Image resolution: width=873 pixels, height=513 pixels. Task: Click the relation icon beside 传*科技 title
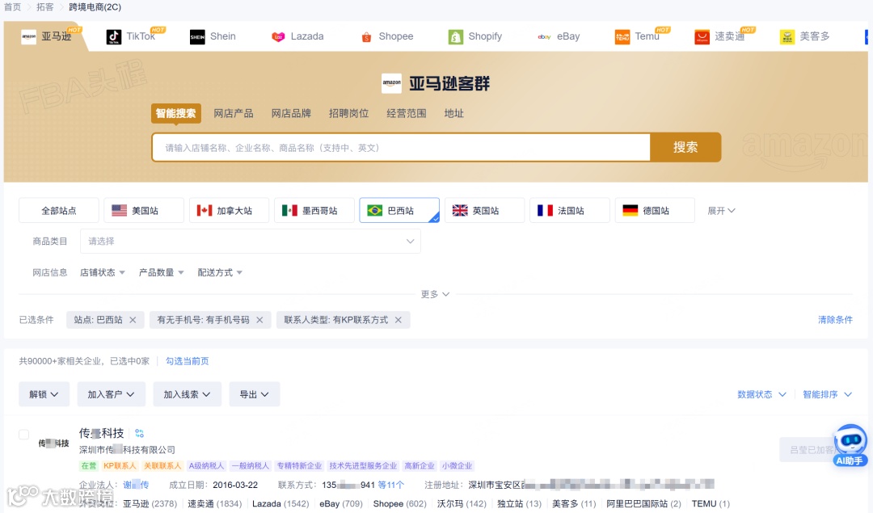point(139,434)
